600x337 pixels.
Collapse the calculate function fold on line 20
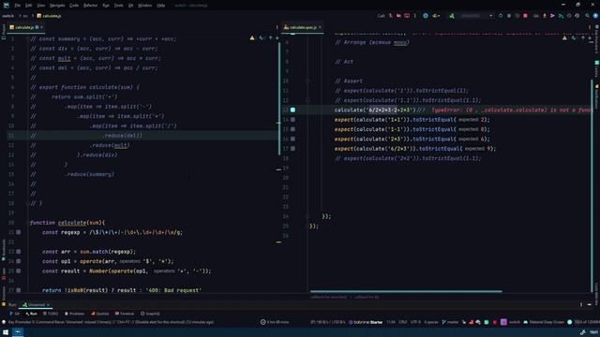click(x=27, y=223)
